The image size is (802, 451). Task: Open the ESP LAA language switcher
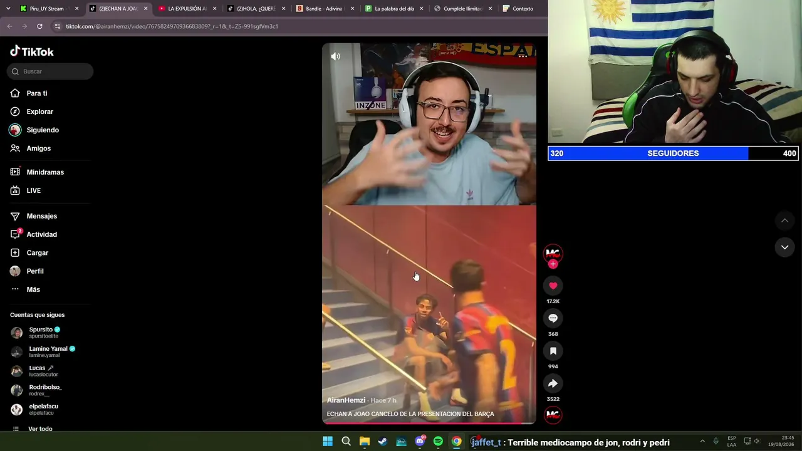pos(732,442)
